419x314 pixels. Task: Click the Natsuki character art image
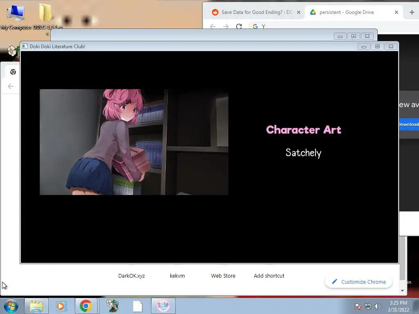coord(134,142)
